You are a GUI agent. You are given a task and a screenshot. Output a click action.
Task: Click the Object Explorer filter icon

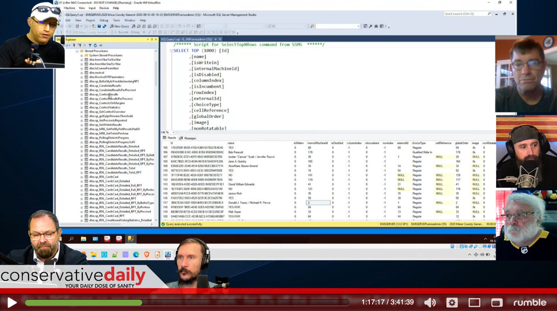pyautogui.click(x=90, y=45)
